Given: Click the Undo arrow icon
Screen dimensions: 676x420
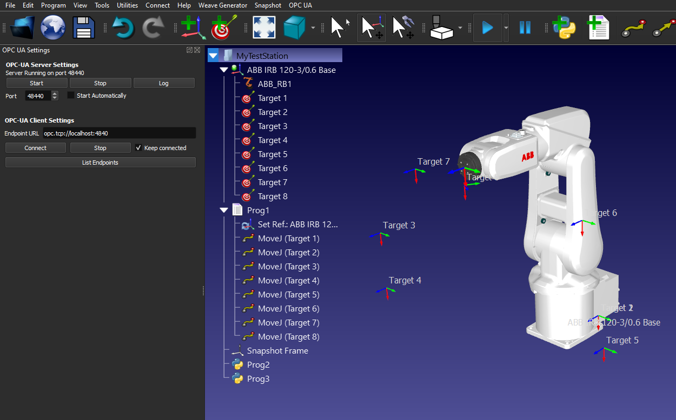Looking at the screenshot, I should pyautogui.click(x=123, y=28).
